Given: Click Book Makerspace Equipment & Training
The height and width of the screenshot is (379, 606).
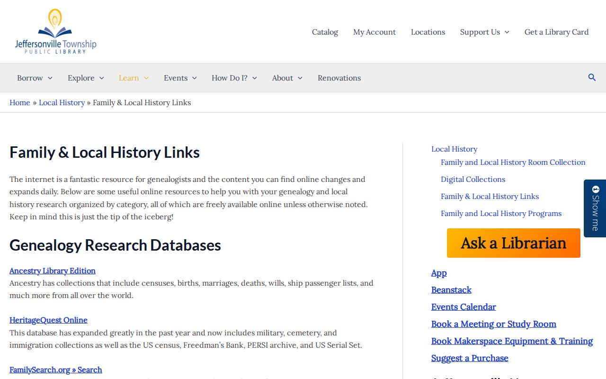Looking at the screenshot, I should (512, 341).
